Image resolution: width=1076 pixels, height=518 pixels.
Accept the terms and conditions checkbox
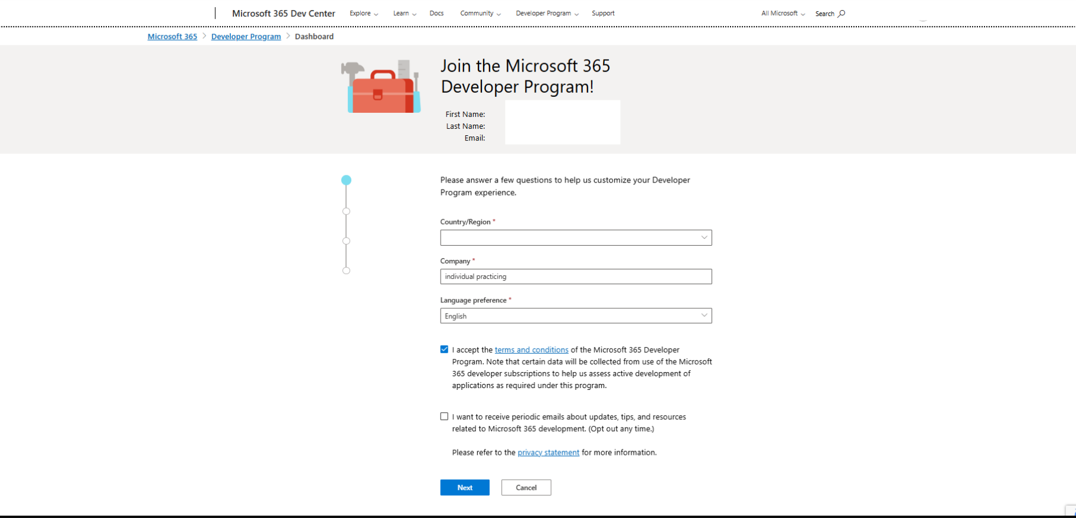point(444,350)
